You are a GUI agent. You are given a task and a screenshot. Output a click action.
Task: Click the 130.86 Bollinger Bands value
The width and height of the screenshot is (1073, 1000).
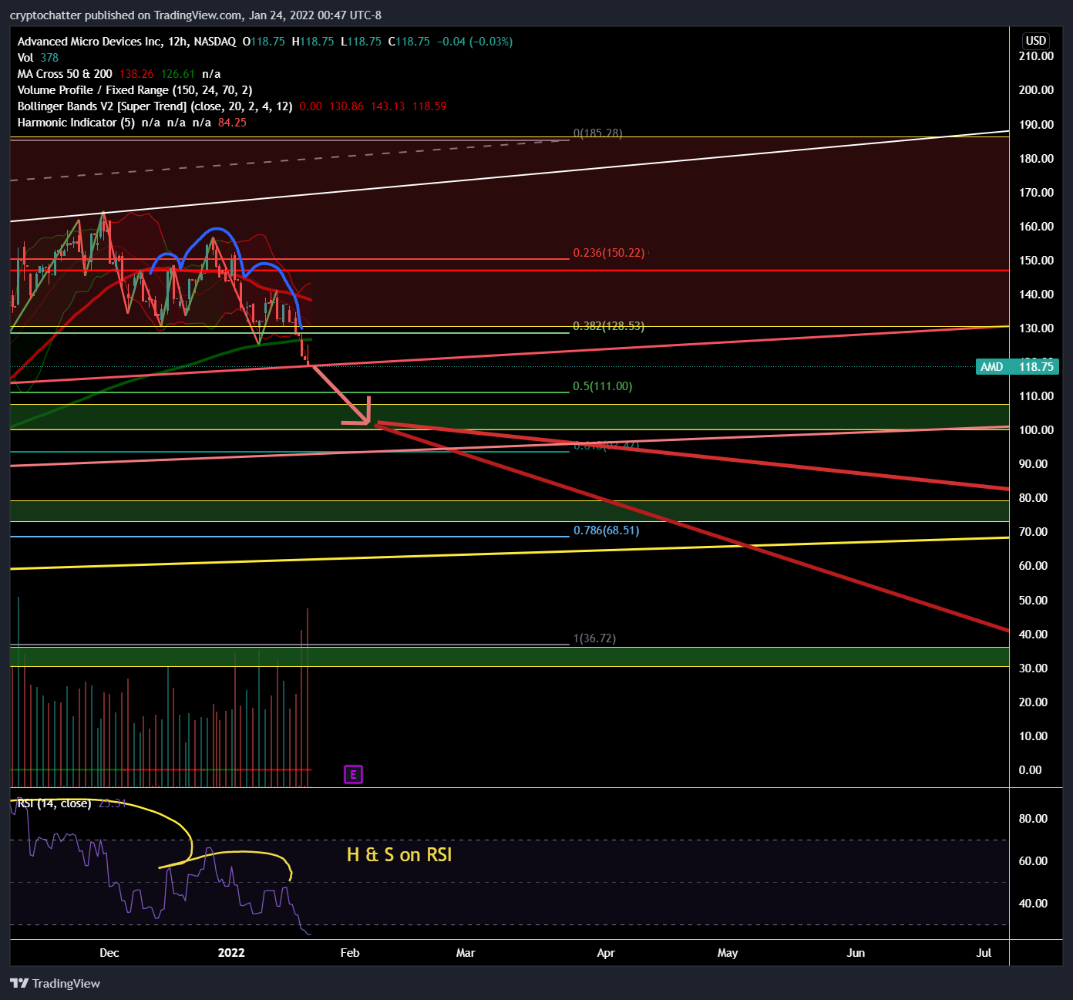point(346,106)
